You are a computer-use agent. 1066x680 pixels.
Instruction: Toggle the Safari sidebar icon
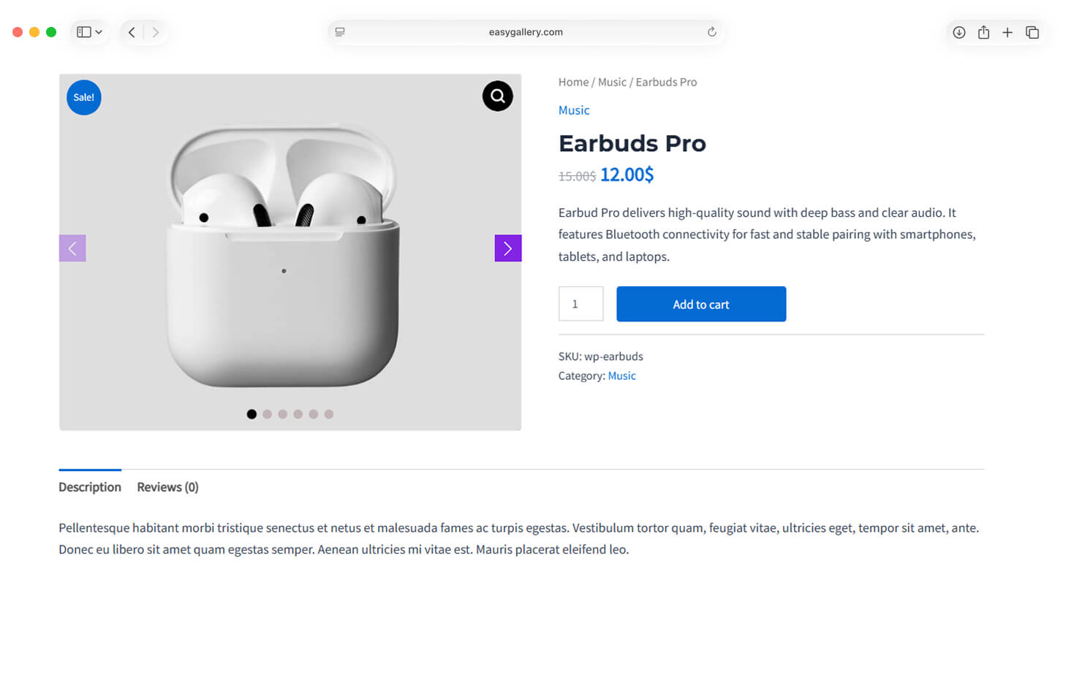pos(84,32)
